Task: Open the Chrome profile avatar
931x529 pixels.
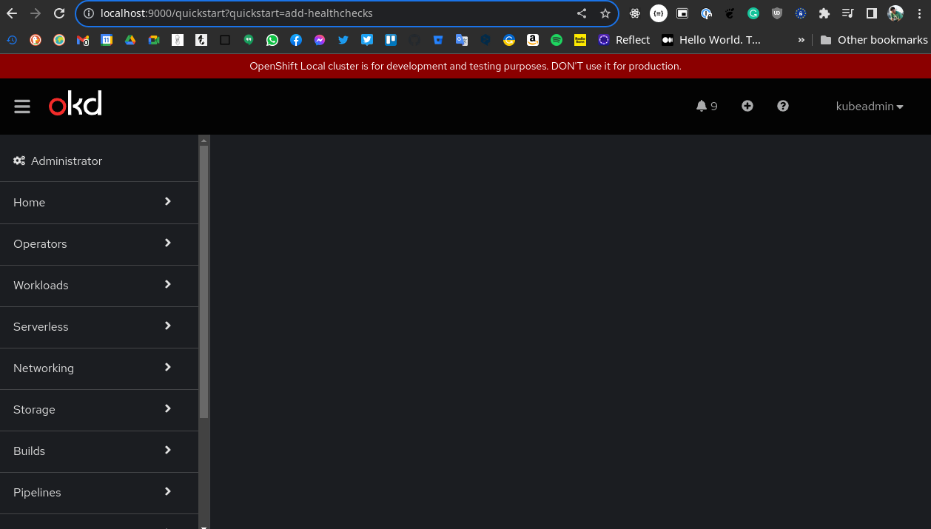Action: point(895,13)
